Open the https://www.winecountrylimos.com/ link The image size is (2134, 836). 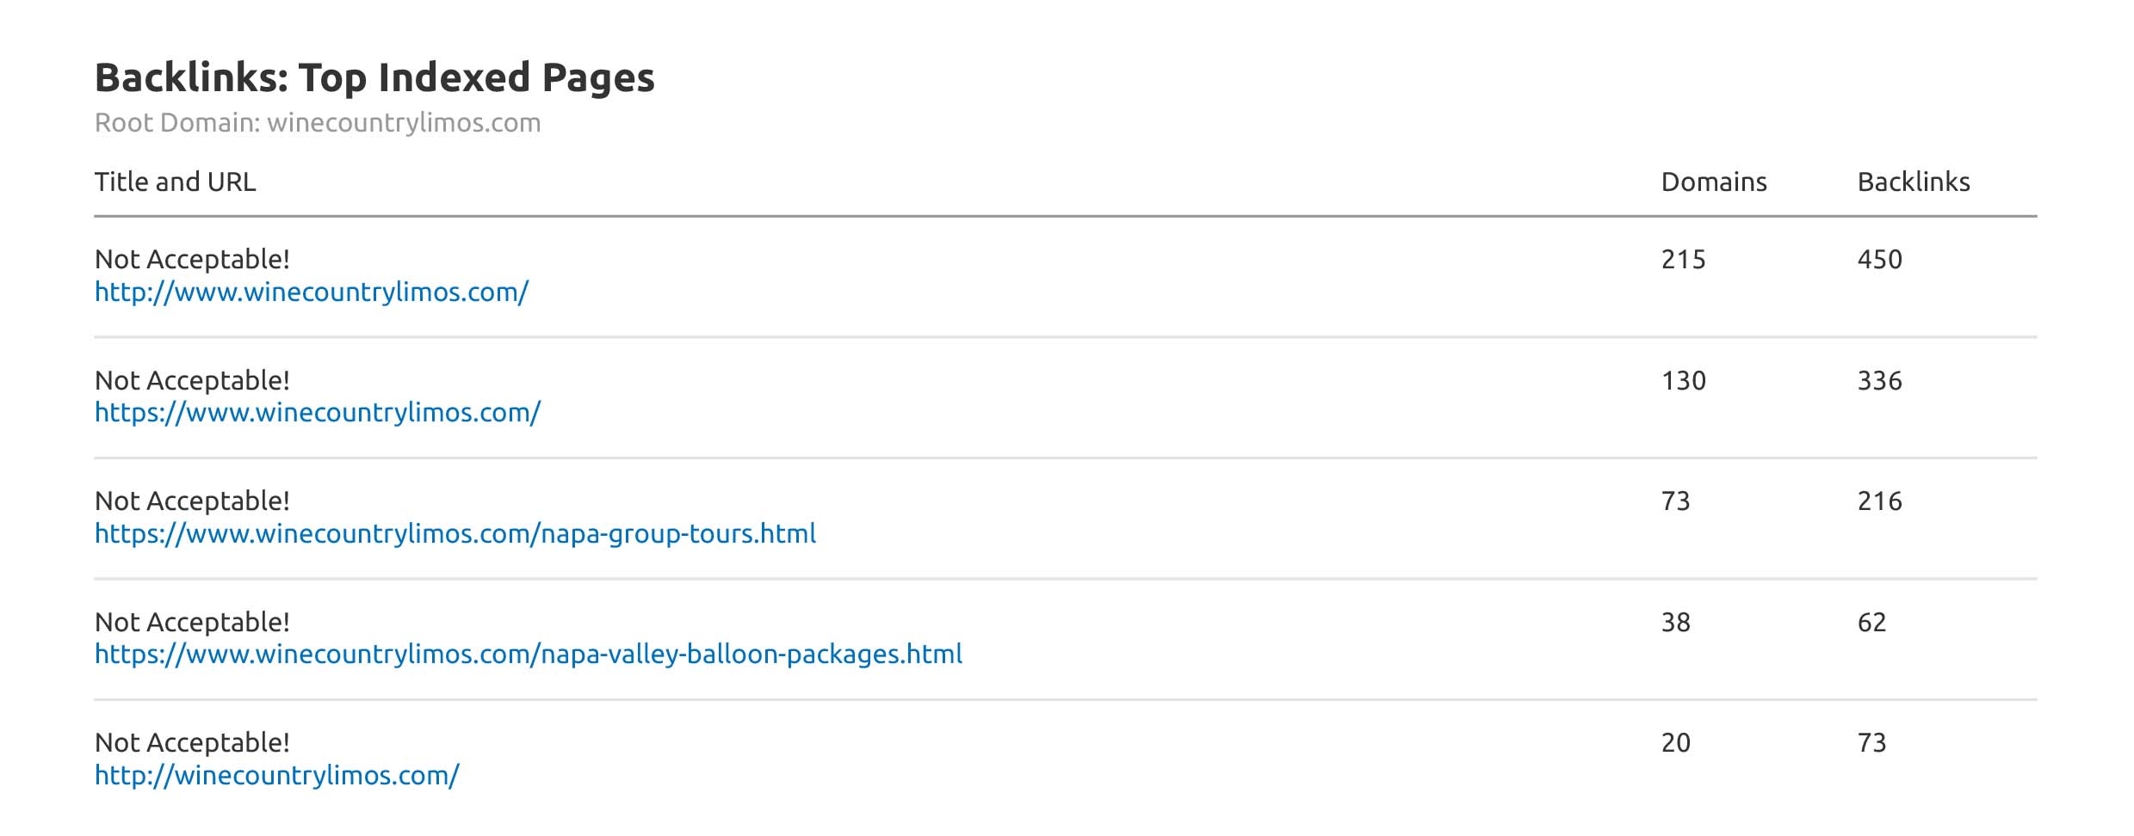click(x=317, y=413)
